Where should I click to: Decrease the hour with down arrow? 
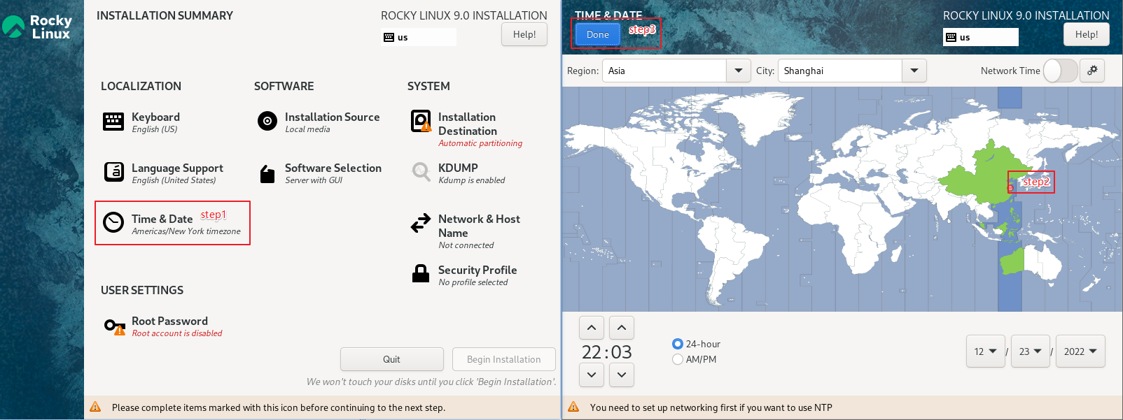coord(592,375)
